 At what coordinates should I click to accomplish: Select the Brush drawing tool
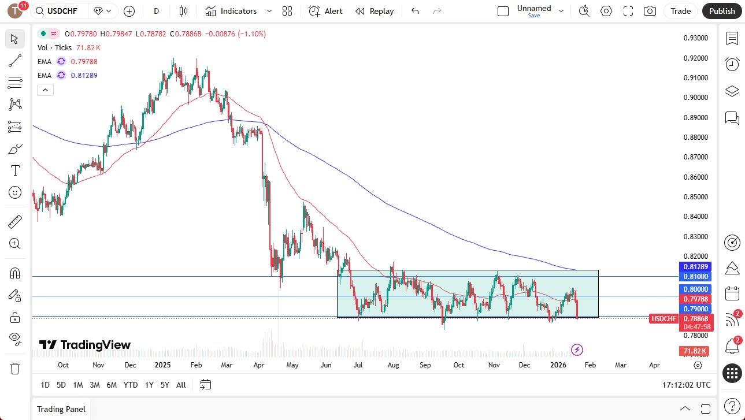point(14,148)
